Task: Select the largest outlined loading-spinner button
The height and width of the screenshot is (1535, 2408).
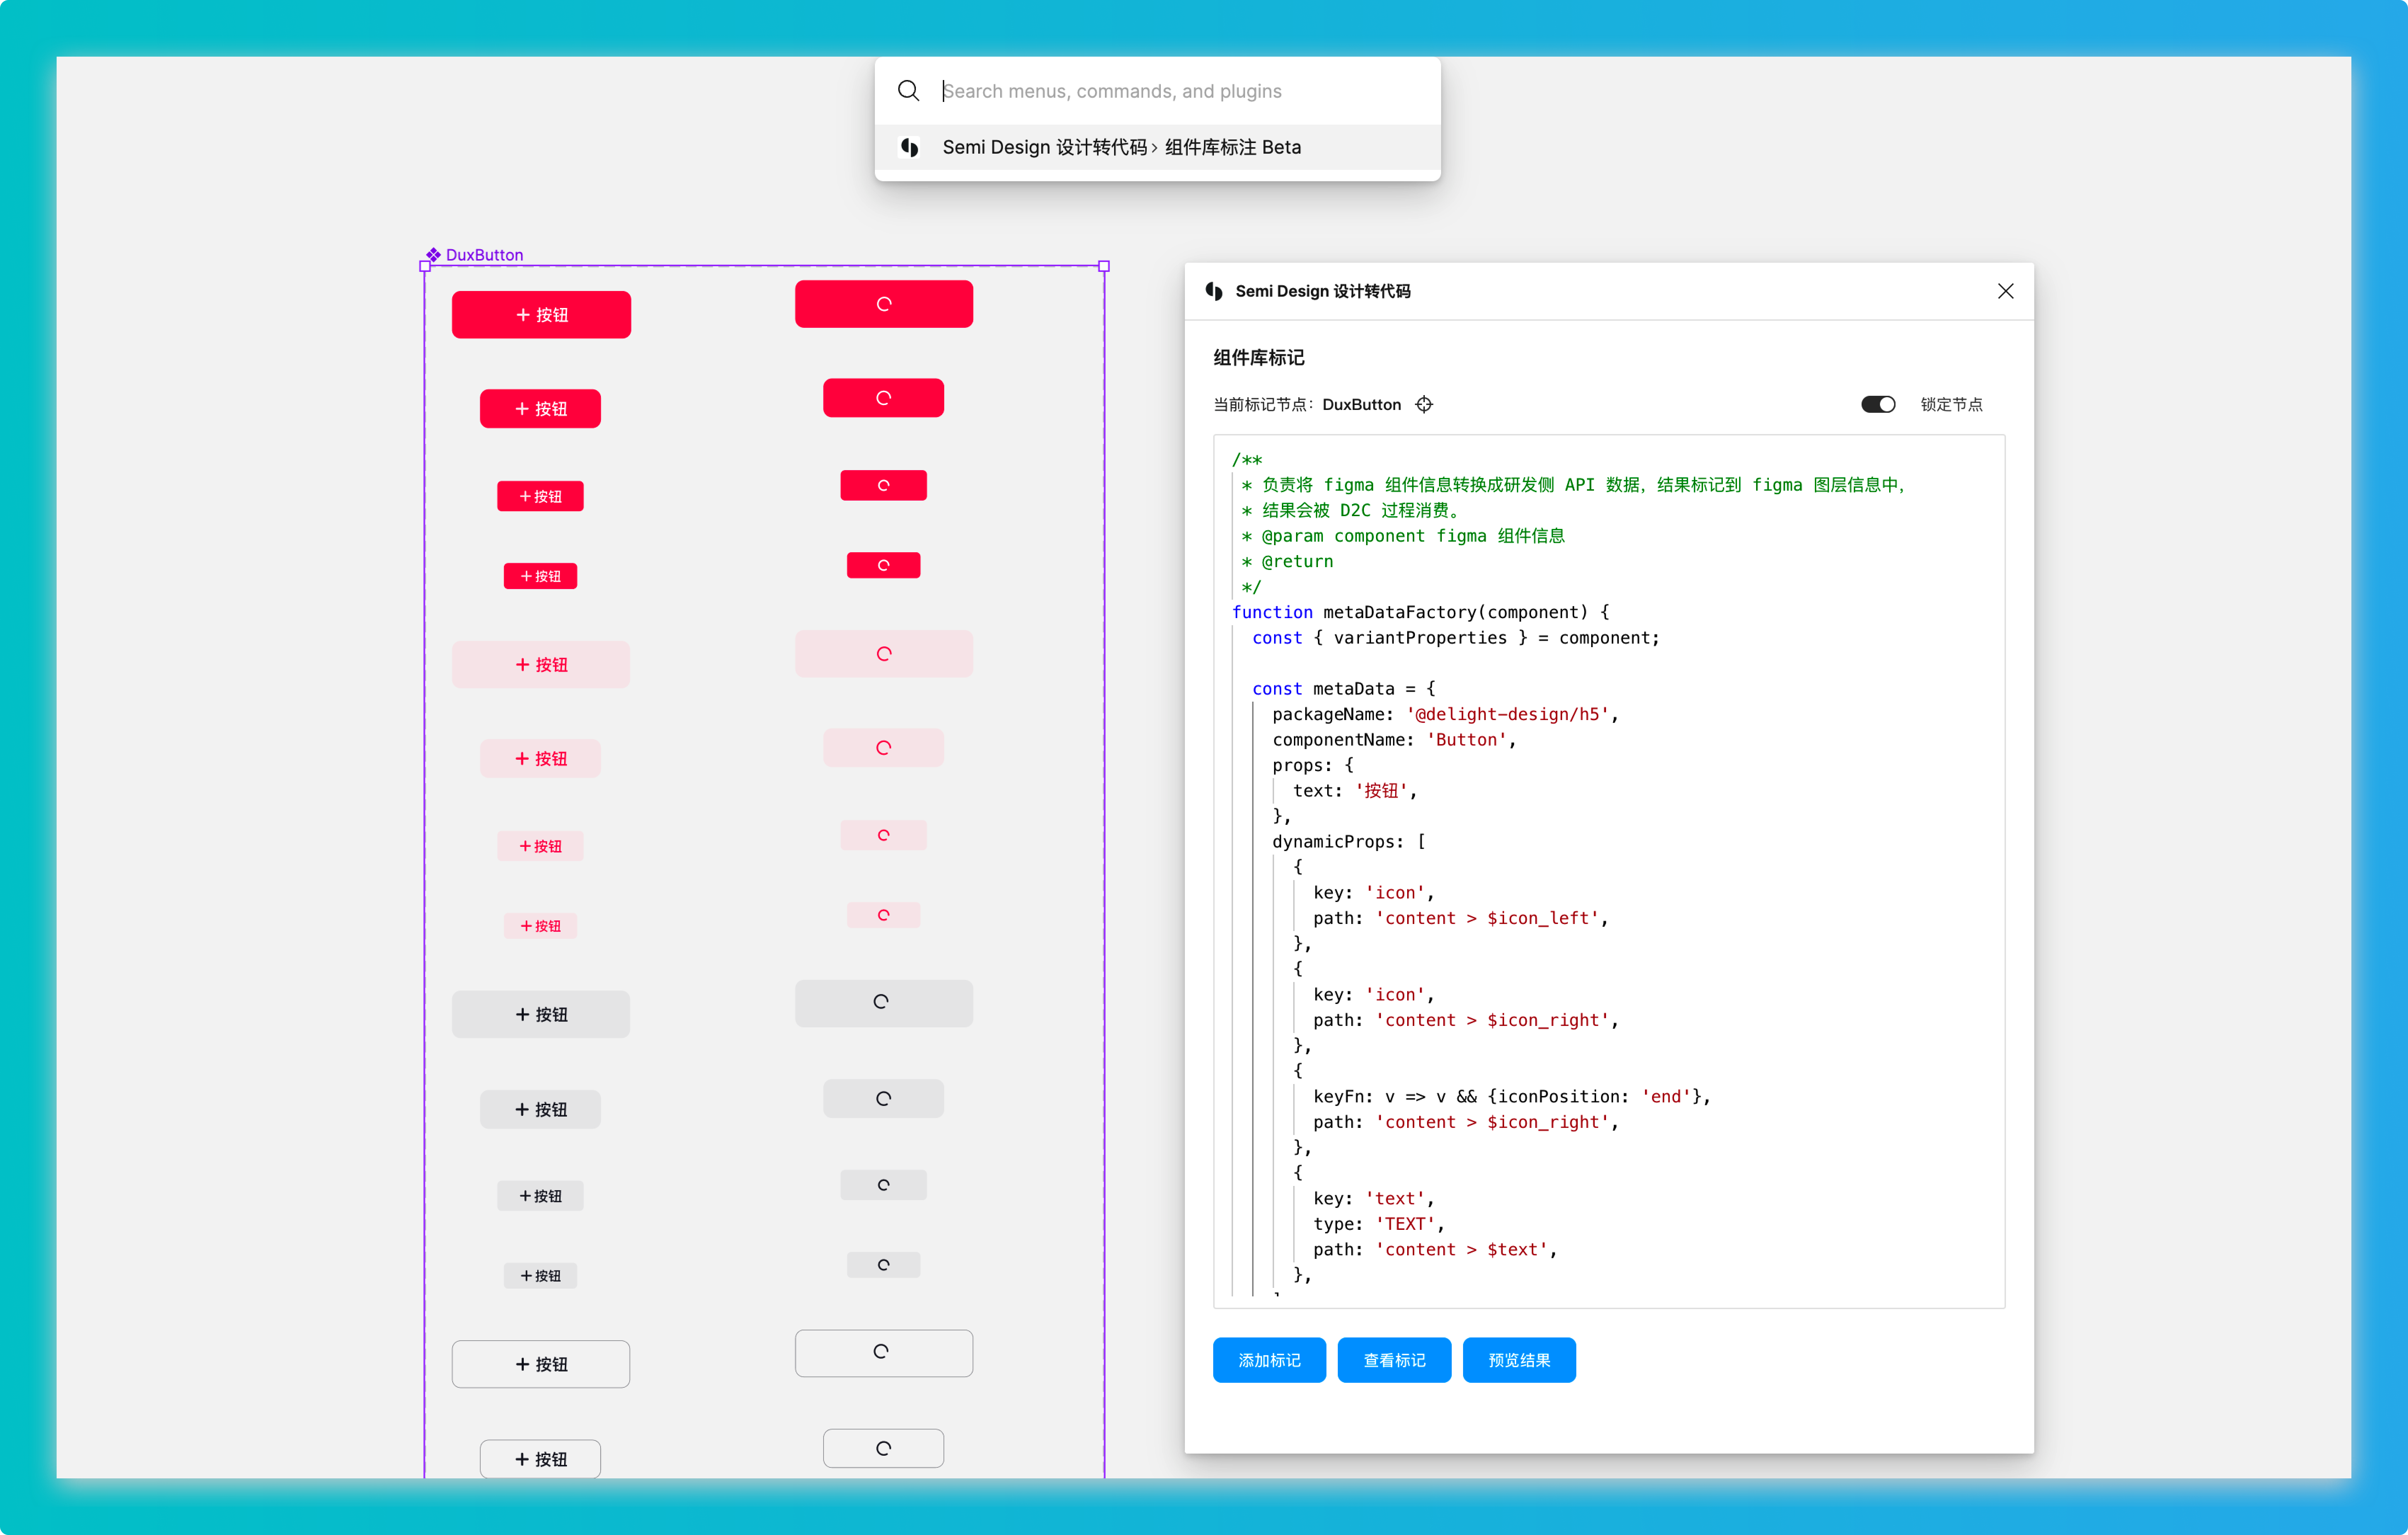Action: coord(884,1353)
